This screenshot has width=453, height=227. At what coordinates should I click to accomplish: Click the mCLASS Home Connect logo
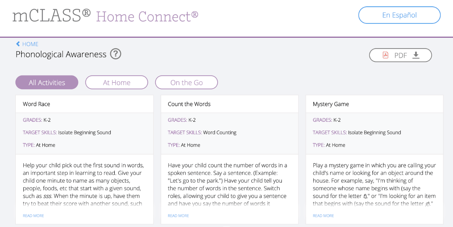[x=105, y=16]
